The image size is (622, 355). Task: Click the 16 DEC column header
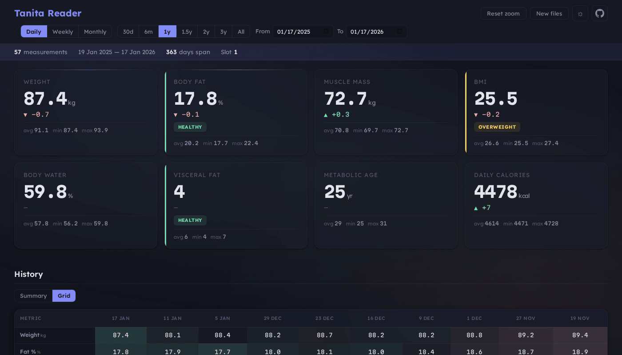[x=376, y=318]
